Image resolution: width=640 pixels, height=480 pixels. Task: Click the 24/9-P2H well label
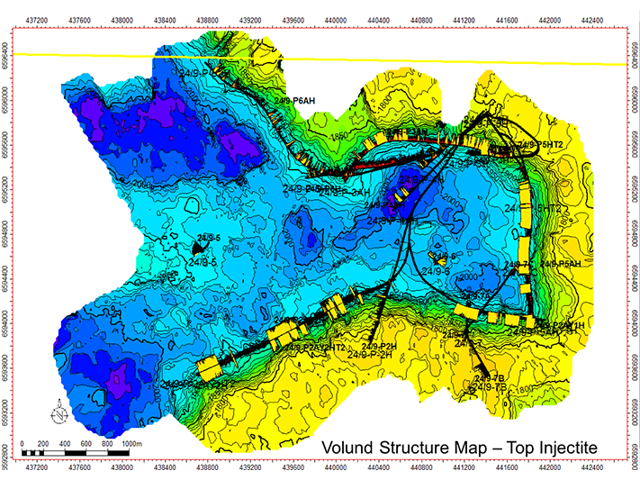(379, 346)
